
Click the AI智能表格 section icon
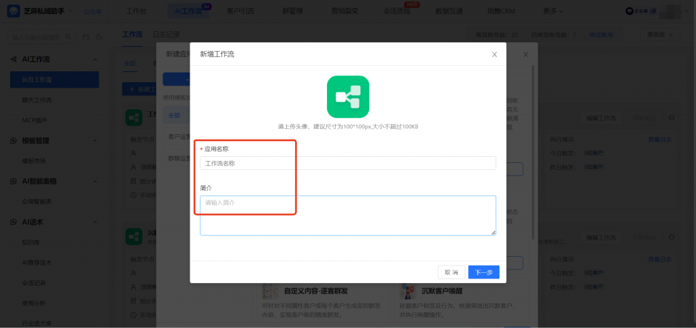click(x=14, y=181)
